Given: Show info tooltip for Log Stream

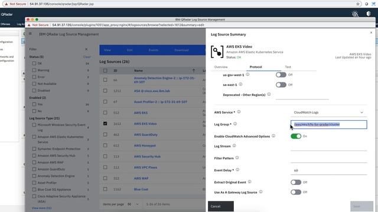Looking at the screenshot, I should tap(234, 145).
